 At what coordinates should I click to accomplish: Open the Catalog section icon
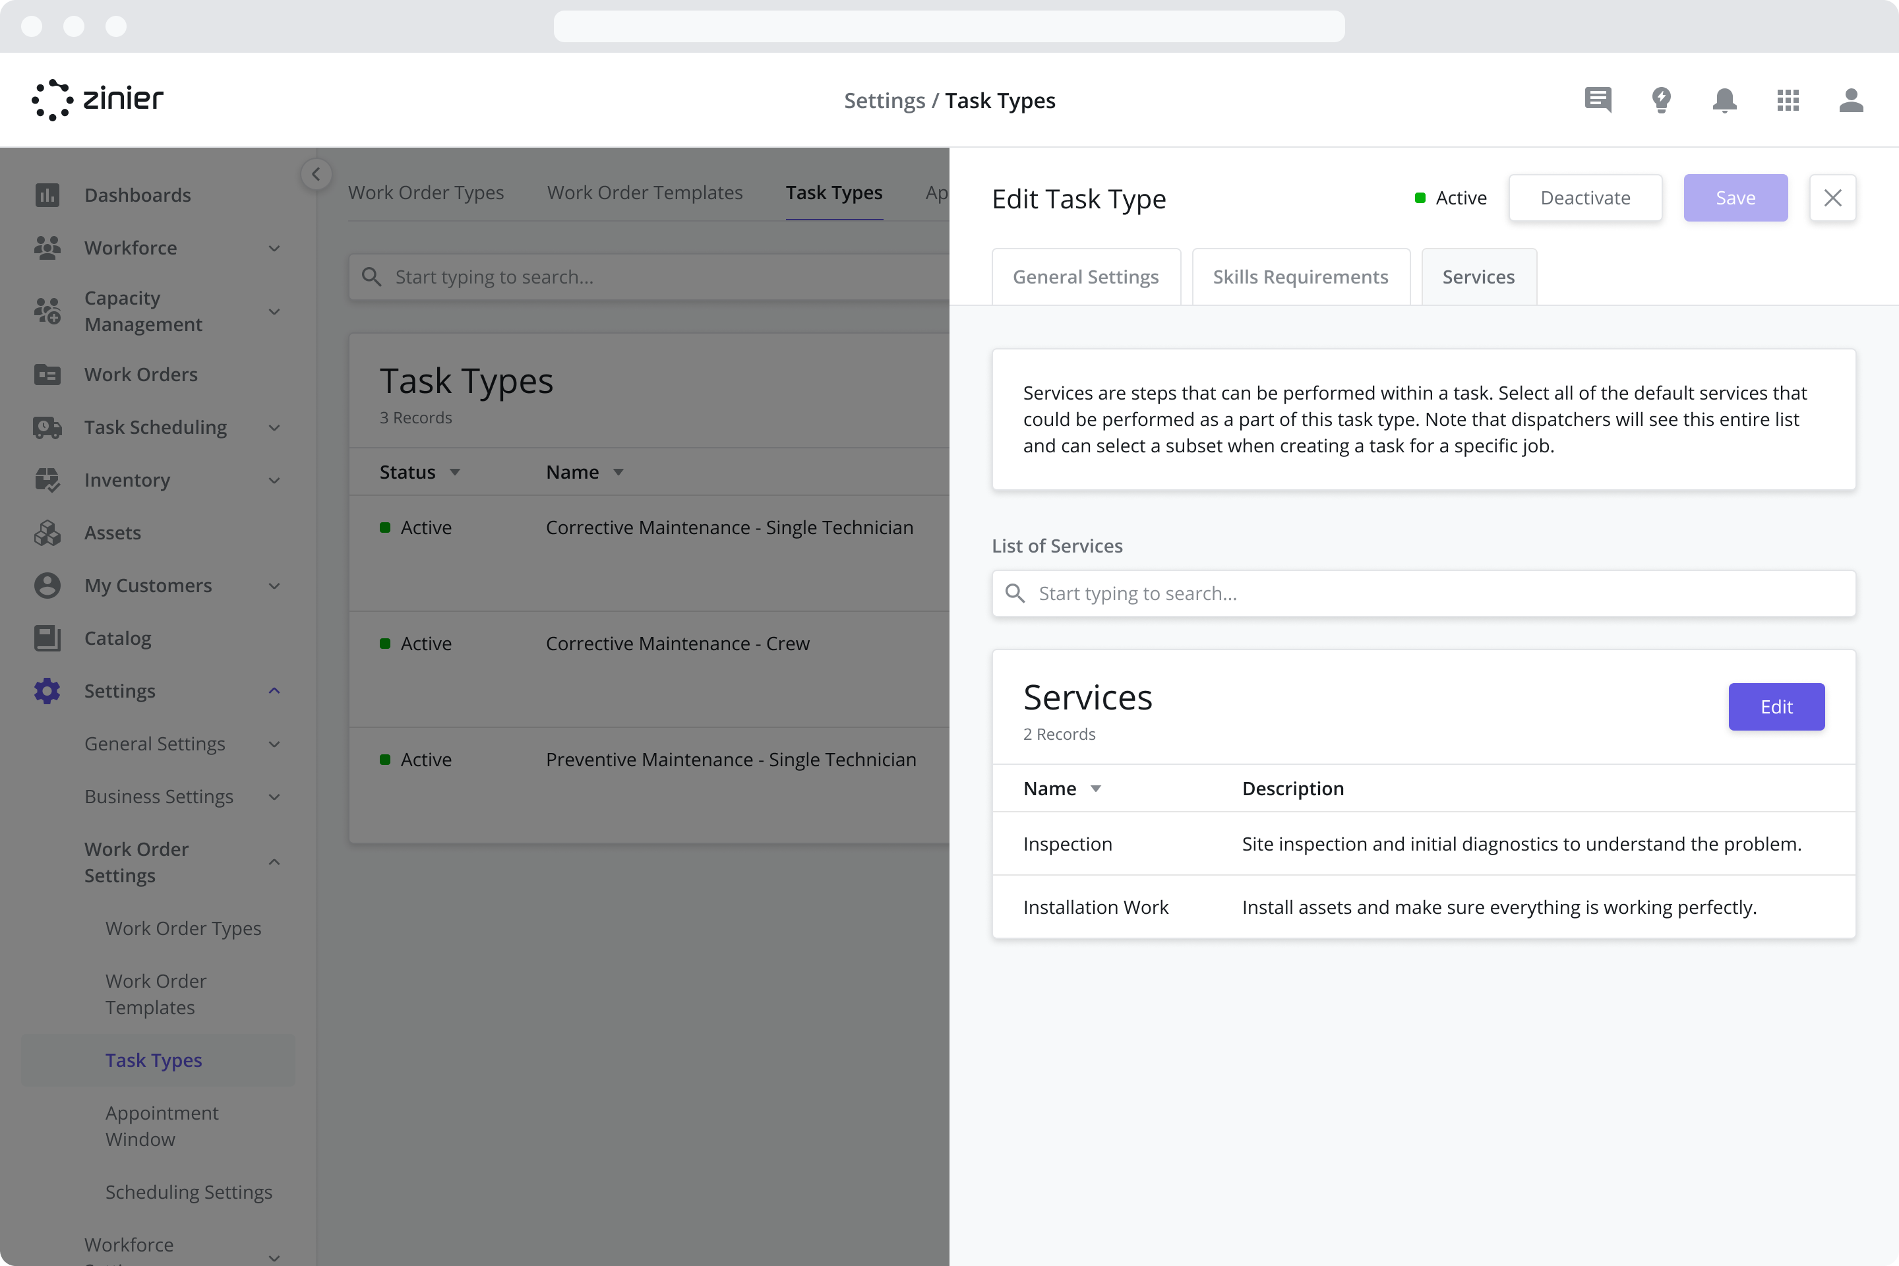[47, 638]
